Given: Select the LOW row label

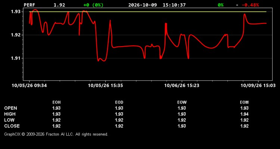Looking at the screenshot, I should pos(9,120).
